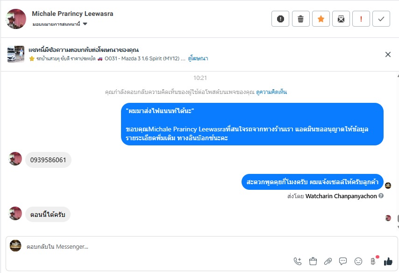Viewport: 399px width, 273px height.
Task: Mark conversation unread via envelope icon
Action: point(341,19)
